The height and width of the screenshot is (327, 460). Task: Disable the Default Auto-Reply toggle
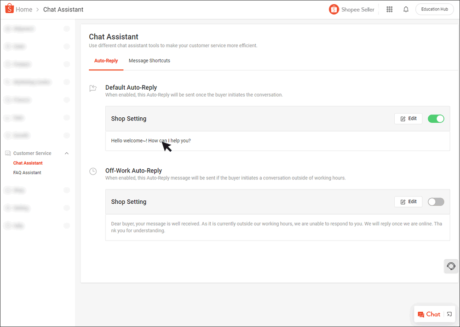click(x=436, y=118)
